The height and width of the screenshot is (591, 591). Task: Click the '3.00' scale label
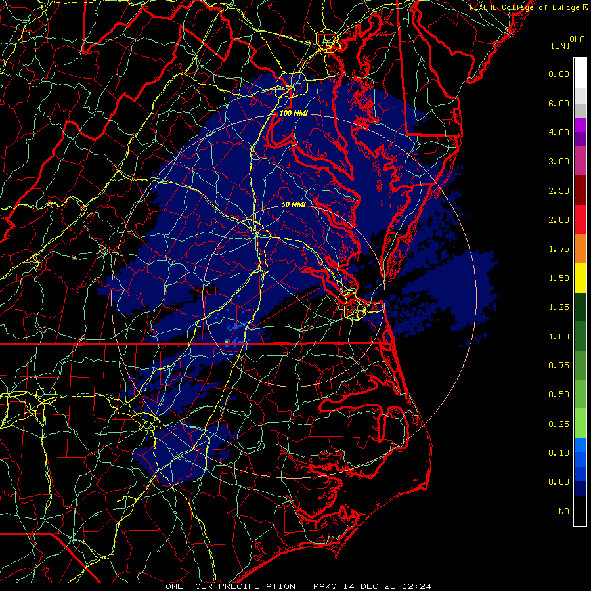[x=559, y=162]
